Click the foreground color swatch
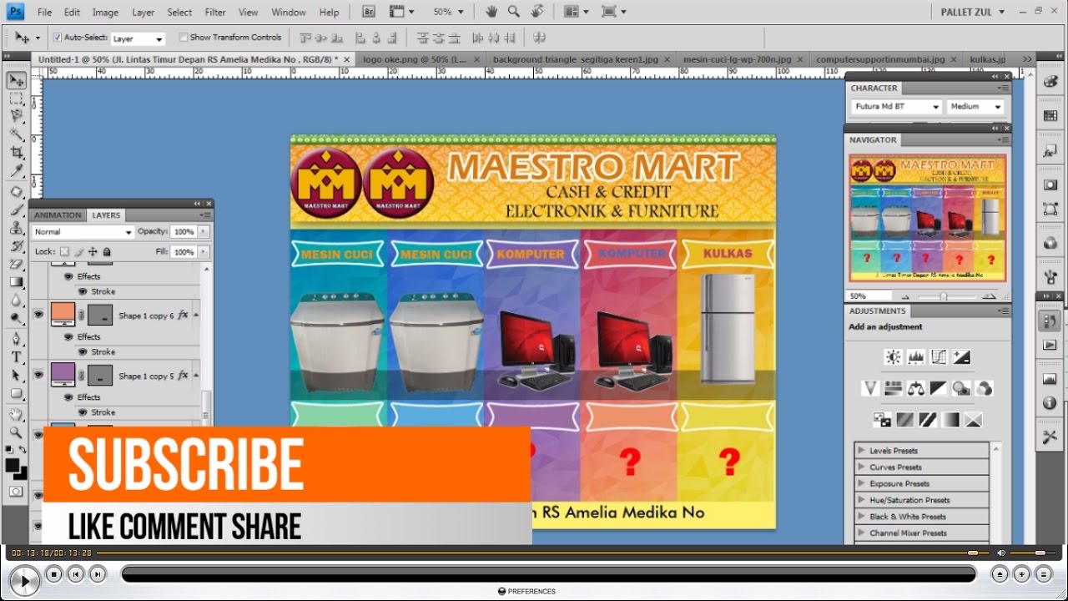The image size is (1068, 601). tap(12, 465)
